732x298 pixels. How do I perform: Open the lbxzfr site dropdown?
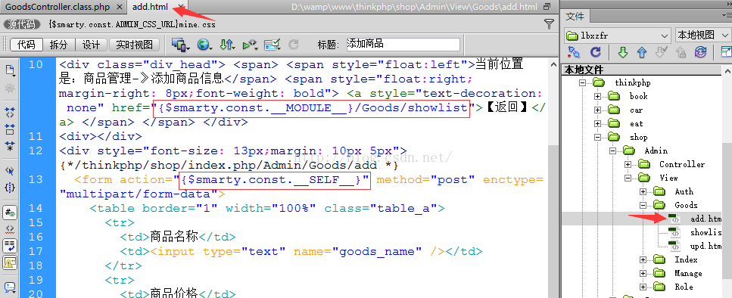tap(618, 36)
